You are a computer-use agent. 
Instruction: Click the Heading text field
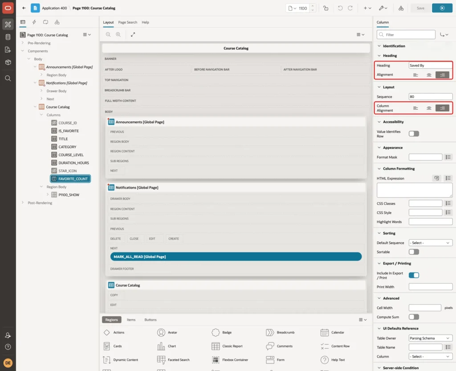pyautogui.click(x=431, y=66)
